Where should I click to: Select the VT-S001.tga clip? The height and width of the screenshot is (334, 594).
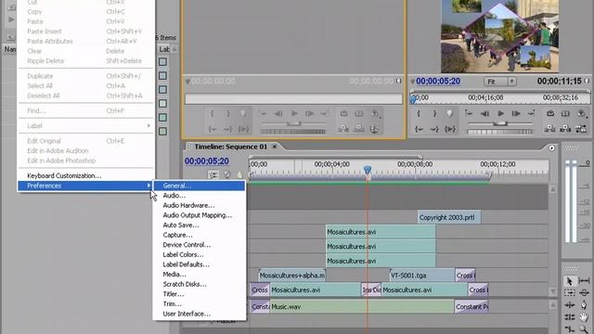[x=422, y=276]
